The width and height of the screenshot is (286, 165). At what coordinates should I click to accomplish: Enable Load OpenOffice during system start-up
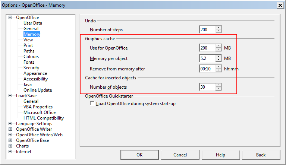[92, 104]
